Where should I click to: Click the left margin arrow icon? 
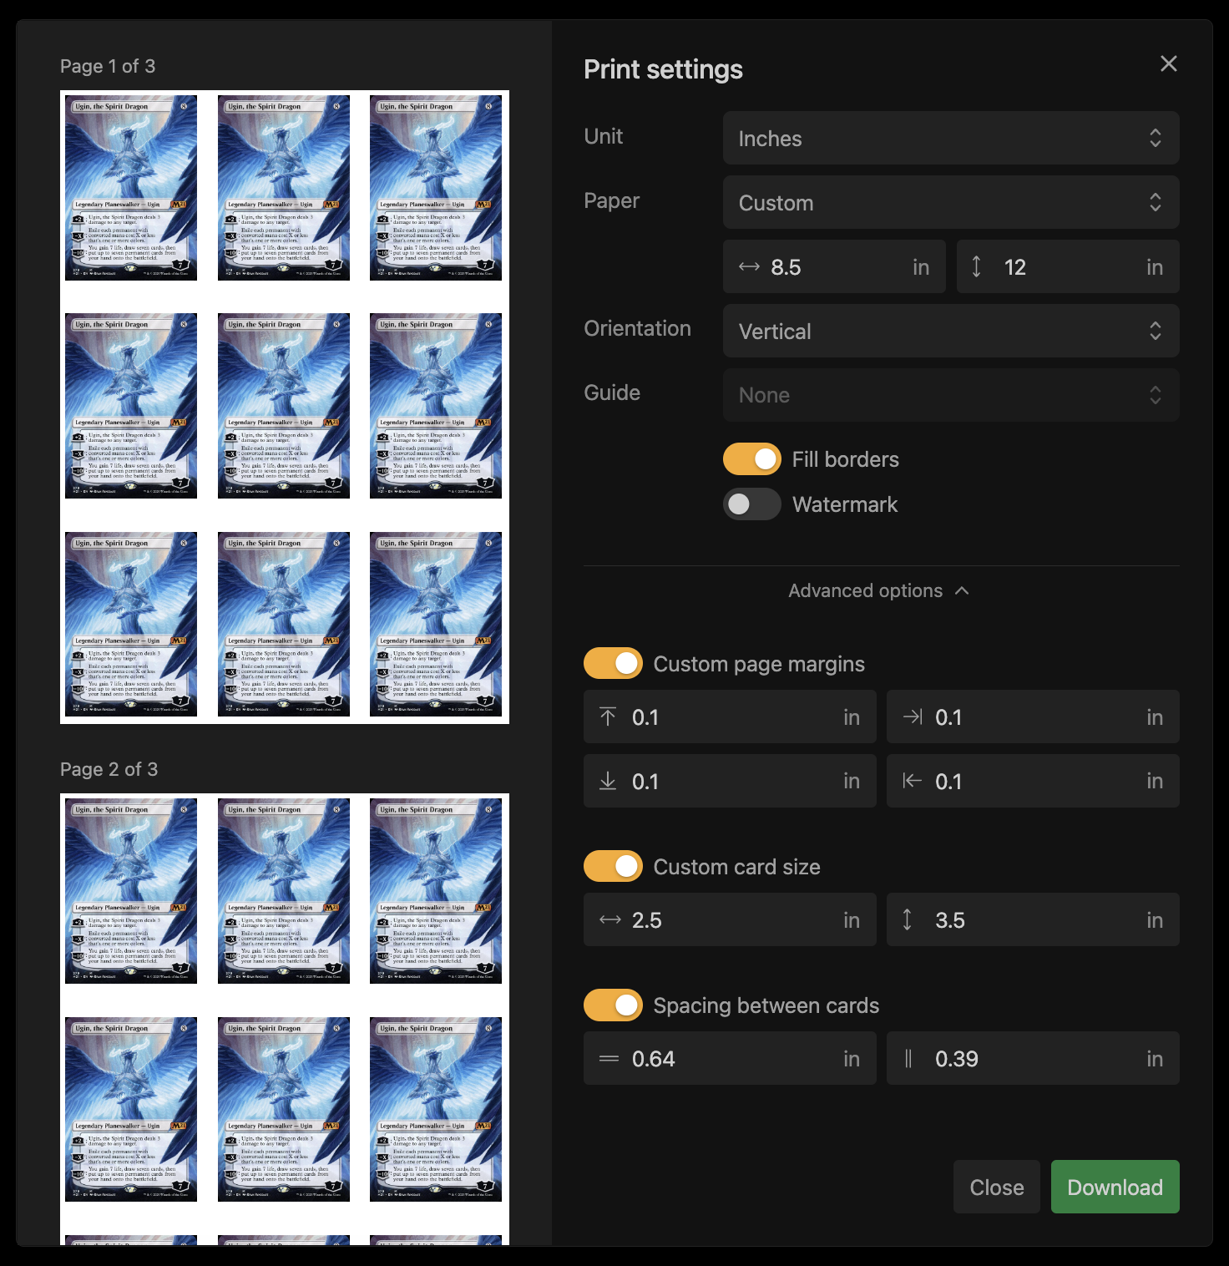pyautogui.click(x=913, y=781)
